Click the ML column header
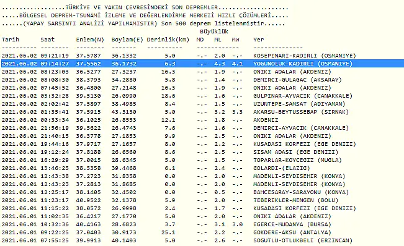404x246 pixels. coord(218,40)
